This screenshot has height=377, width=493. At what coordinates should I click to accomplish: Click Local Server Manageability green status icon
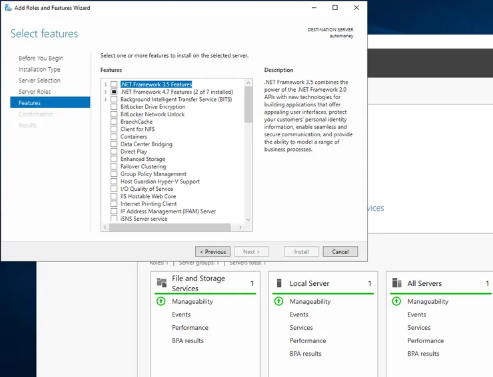coord(278,301)
